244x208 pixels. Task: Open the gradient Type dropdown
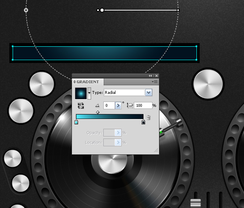pos(149,93)
